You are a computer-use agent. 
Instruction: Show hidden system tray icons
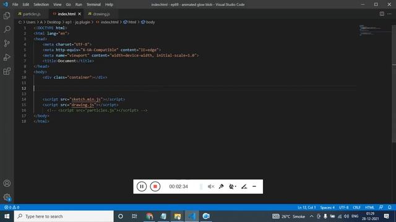(311, 216)
